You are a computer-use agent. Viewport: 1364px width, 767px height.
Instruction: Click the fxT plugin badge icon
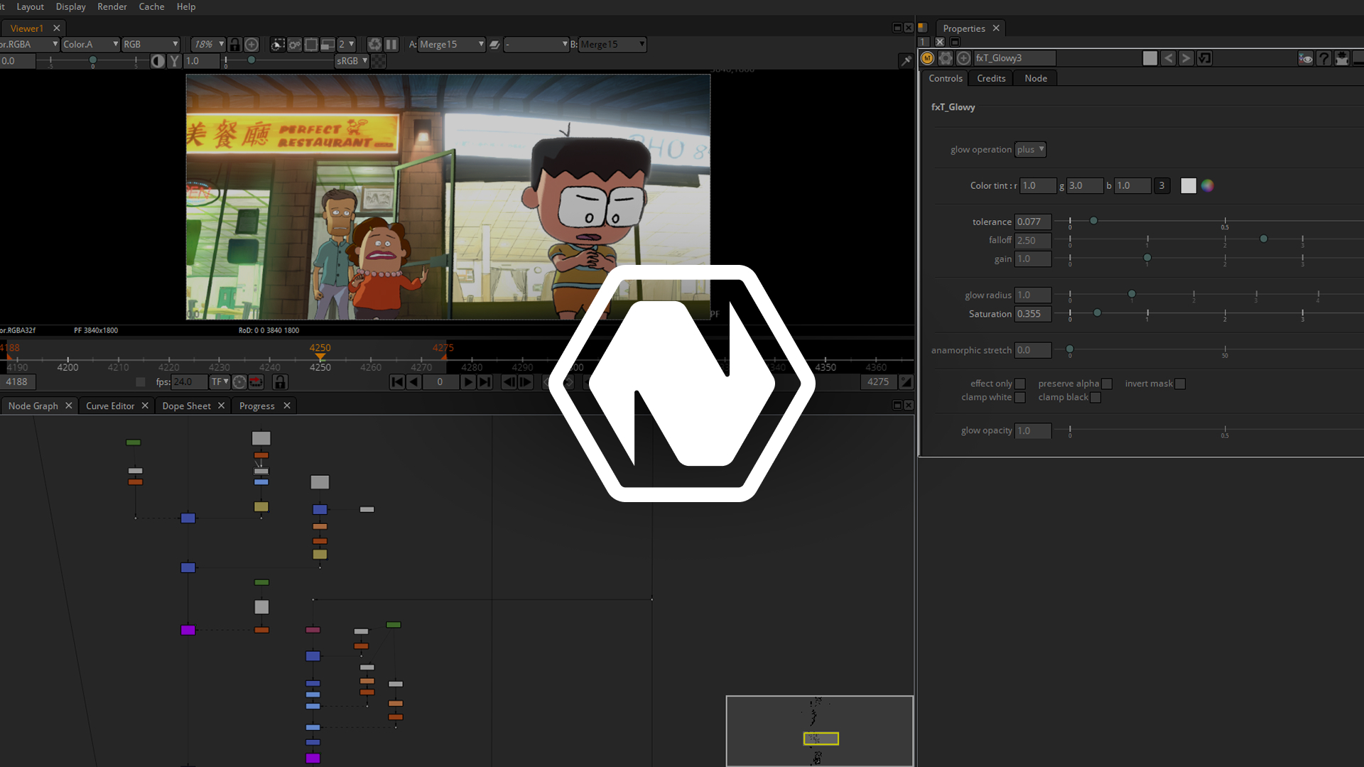click(x=927, y=58)
